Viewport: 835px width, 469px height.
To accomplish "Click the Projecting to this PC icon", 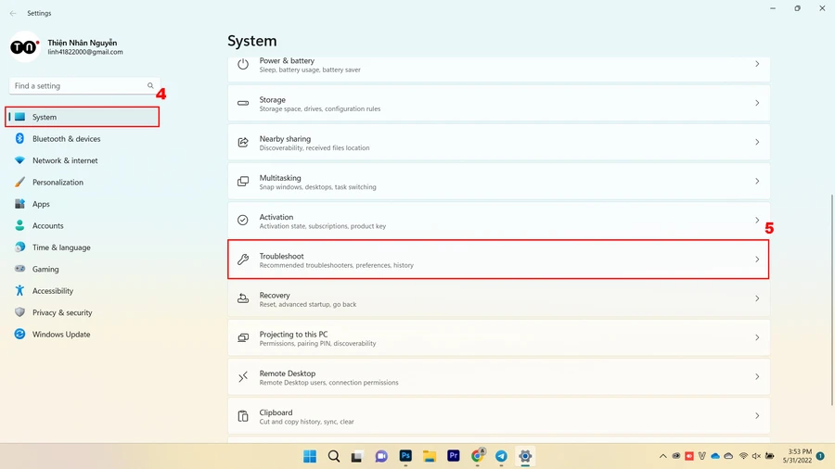I will tap(243, 337).
